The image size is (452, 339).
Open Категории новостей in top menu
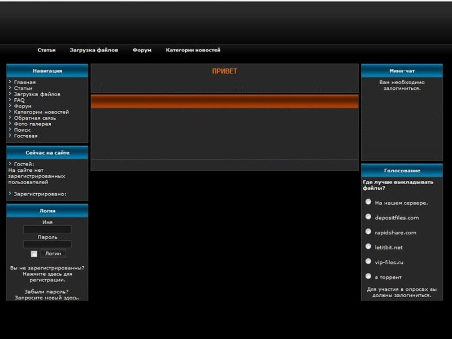[193, 50]
